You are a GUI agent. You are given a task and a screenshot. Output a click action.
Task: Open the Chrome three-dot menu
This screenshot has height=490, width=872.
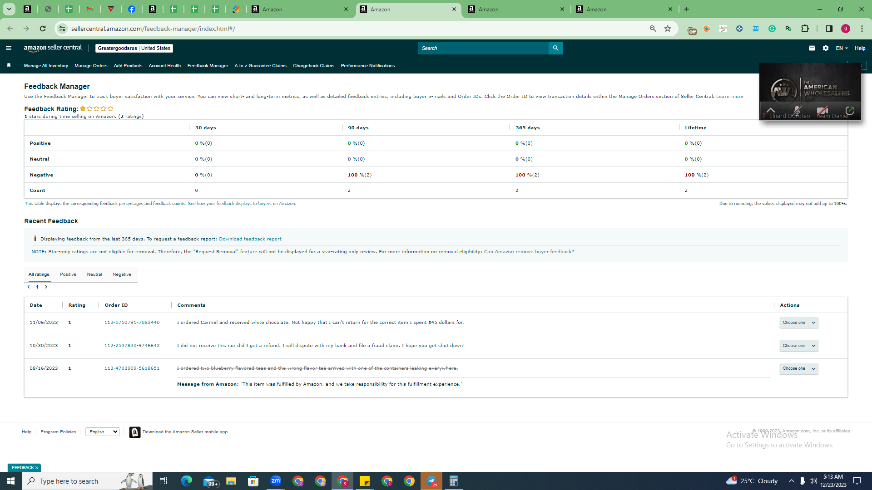862,29
